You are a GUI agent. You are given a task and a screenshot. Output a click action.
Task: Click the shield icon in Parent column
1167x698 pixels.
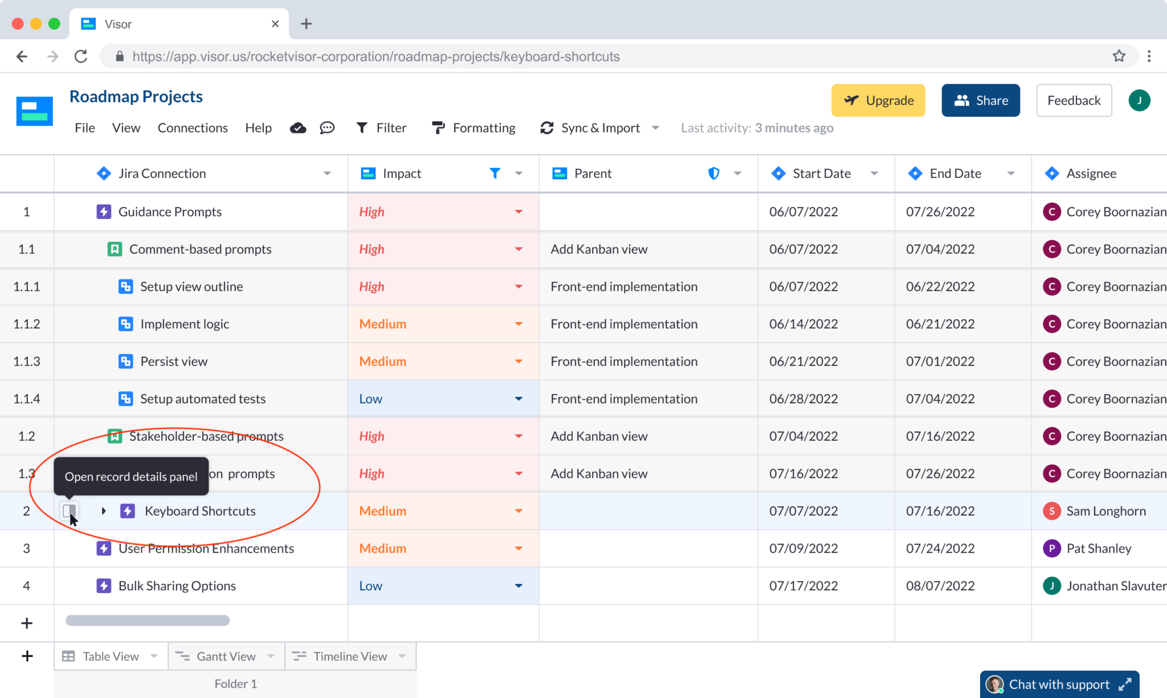coord(713,173)
